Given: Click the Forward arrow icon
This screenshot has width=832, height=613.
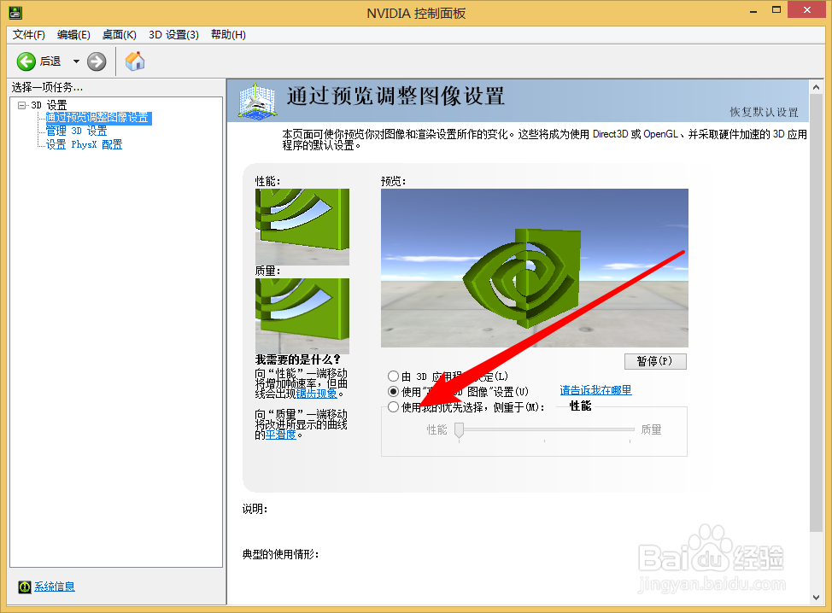Looking at the screenshot, I should (x=97, y=61).
